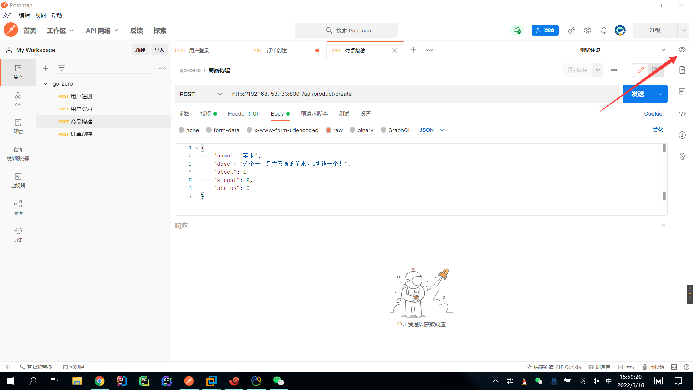Open the Monitors (监视器) sidebar panel
Viewport: 693px width, 390px height.
click(18, 180)
